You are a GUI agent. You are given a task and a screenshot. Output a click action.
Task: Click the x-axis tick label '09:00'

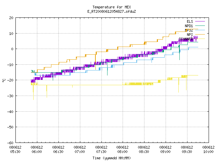[x=166, y=152]
